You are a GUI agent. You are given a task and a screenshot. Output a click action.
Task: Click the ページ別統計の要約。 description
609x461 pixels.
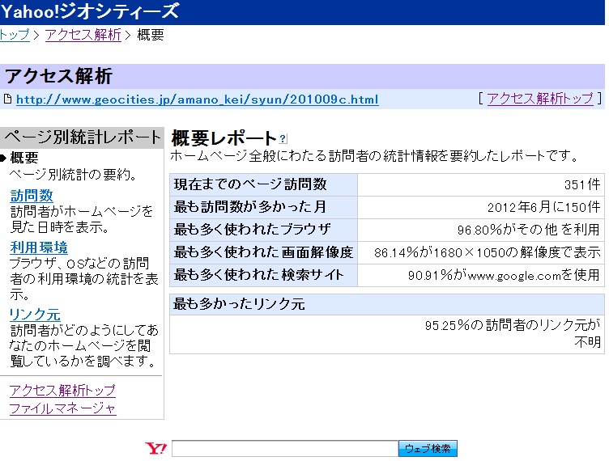pyautogui.click(x=73, y=175)
